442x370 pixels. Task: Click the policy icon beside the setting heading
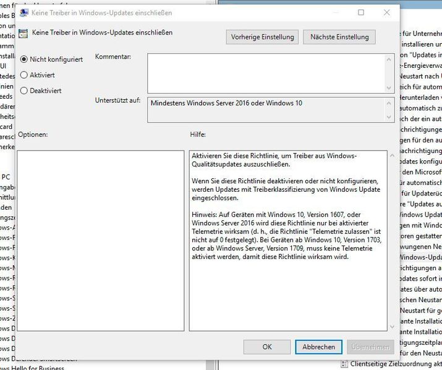point(23,33)
